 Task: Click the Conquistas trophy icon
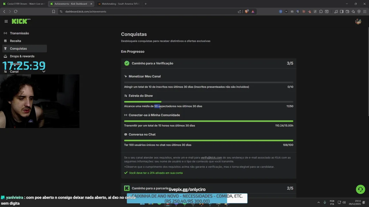click(x=5, y=49)
